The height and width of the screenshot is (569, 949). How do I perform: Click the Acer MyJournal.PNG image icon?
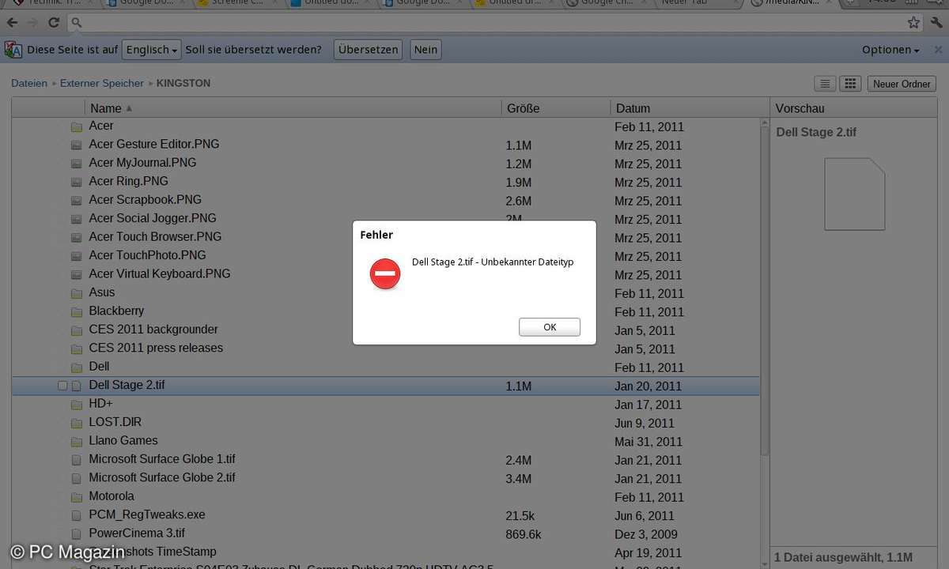[76, 164]
